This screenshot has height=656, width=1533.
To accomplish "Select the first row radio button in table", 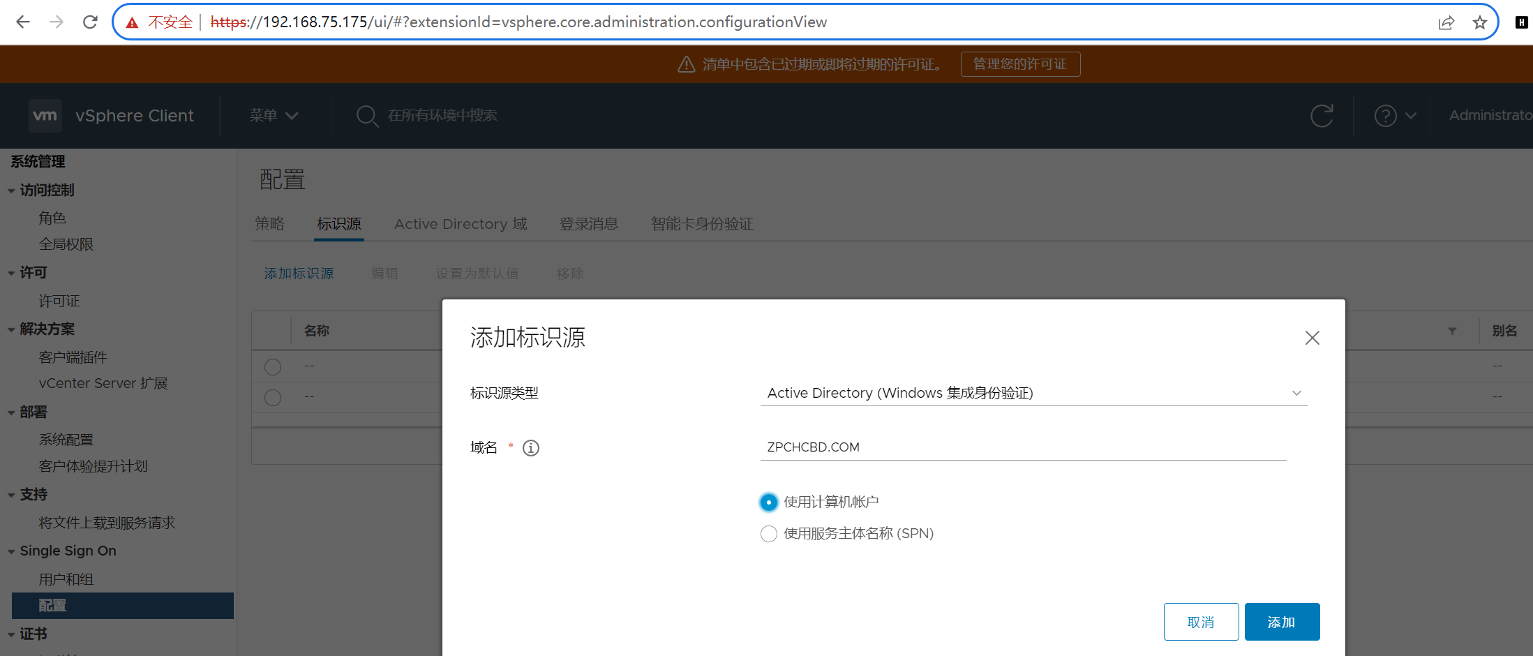I will (x=273, y=366).
